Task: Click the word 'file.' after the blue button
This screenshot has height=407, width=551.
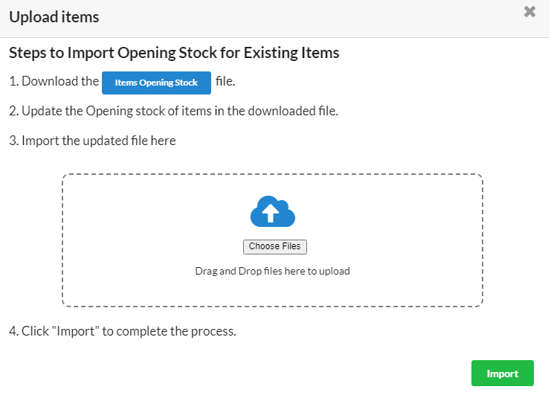Action: 225,81
